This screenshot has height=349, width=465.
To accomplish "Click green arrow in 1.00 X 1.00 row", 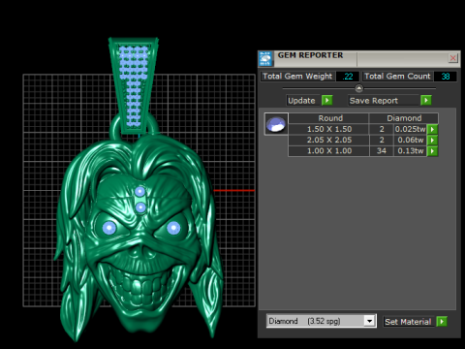I will [432, 151].
